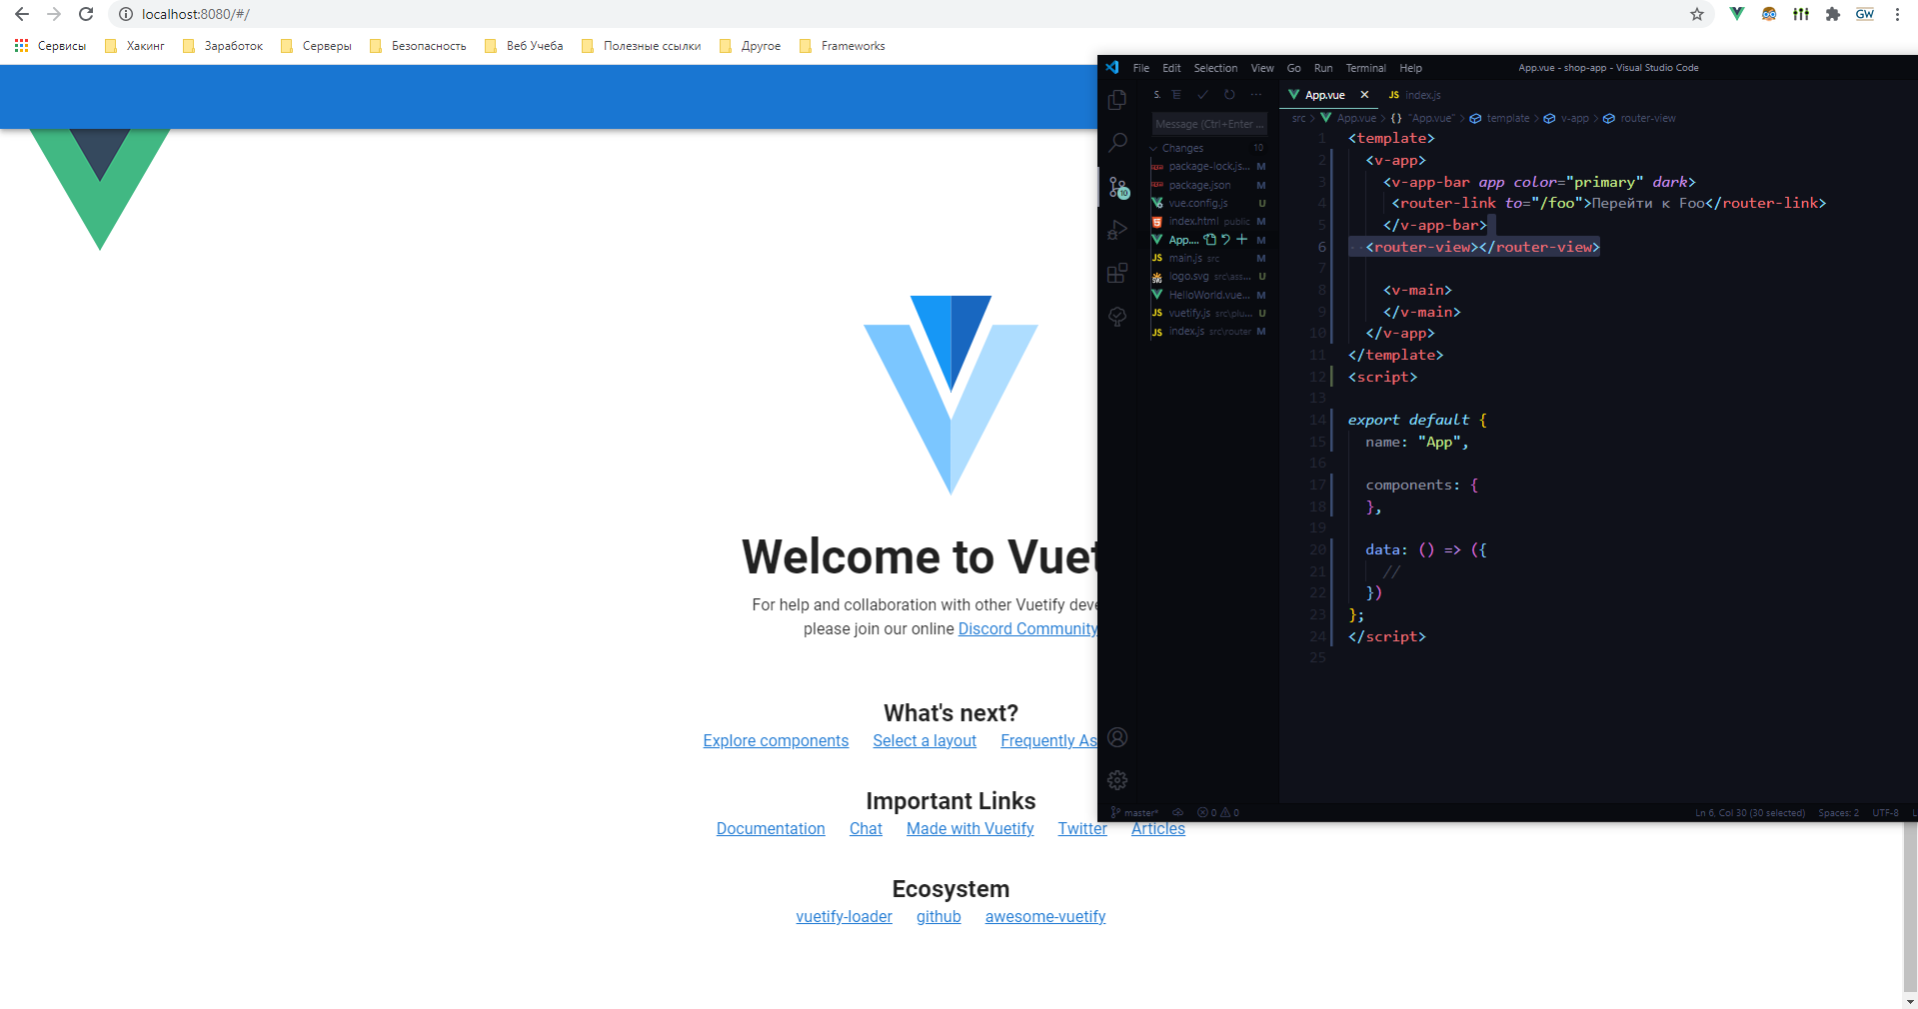Open the Extensions view in VS Code
Image resolution: width=1918 pixels, height=1009 pixels.
pos(1117,274)
